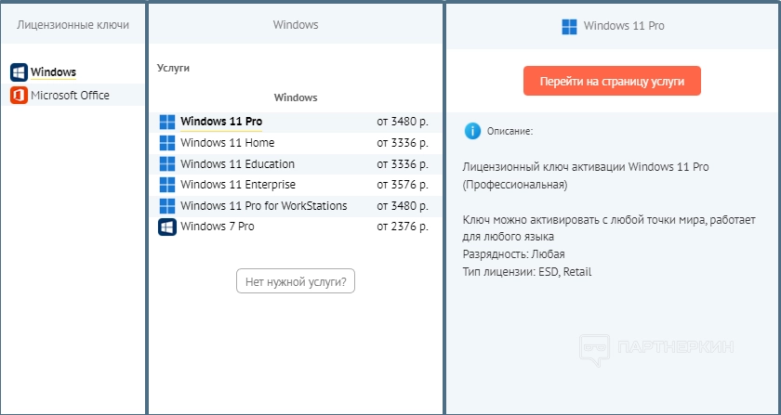Screen dimensions: 781x415
Task: Click the Windows 11 Home row icon
Action: (x=167, y=143)
